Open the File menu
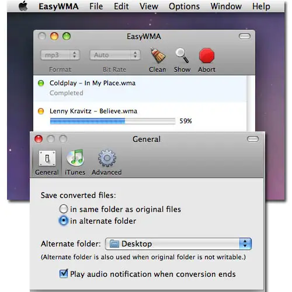 96,6
